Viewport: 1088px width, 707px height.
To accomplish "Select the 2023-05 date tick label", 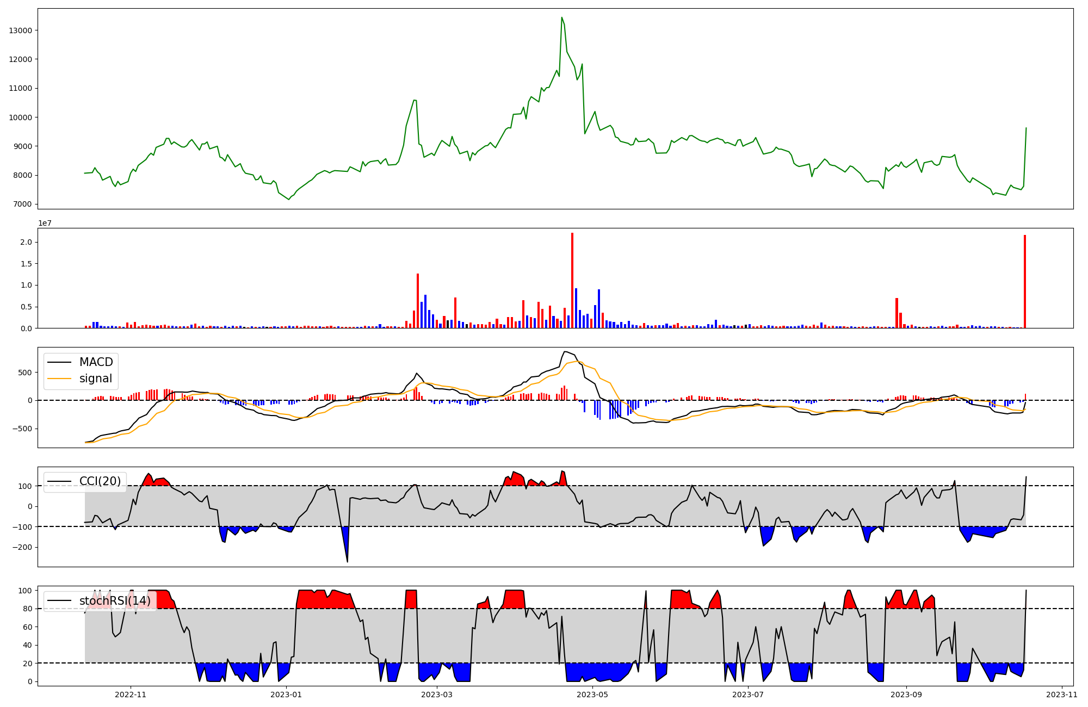I will pos(592,694).
